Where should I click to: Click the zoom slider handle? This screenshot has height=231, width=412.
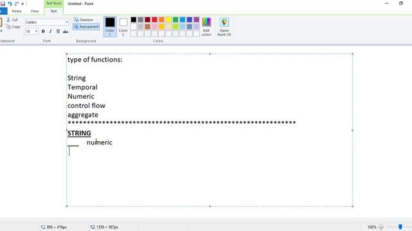pos(400,227)
